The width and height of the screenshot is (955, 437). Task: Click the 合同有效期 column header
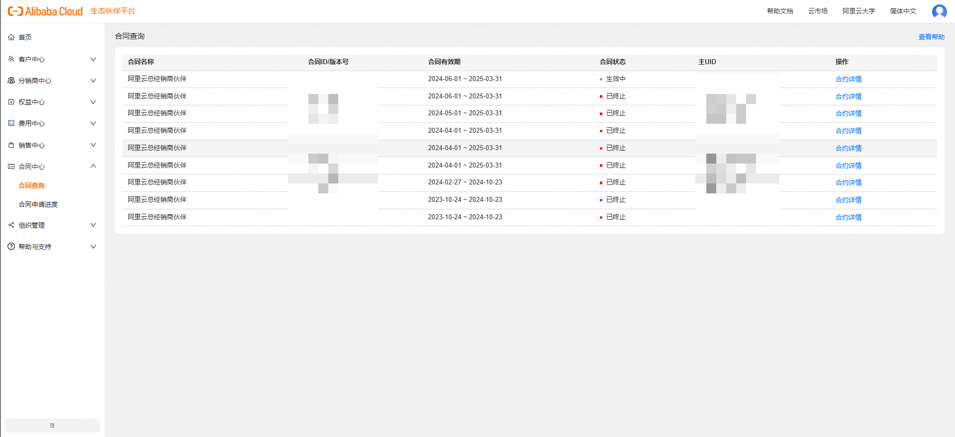444,62
